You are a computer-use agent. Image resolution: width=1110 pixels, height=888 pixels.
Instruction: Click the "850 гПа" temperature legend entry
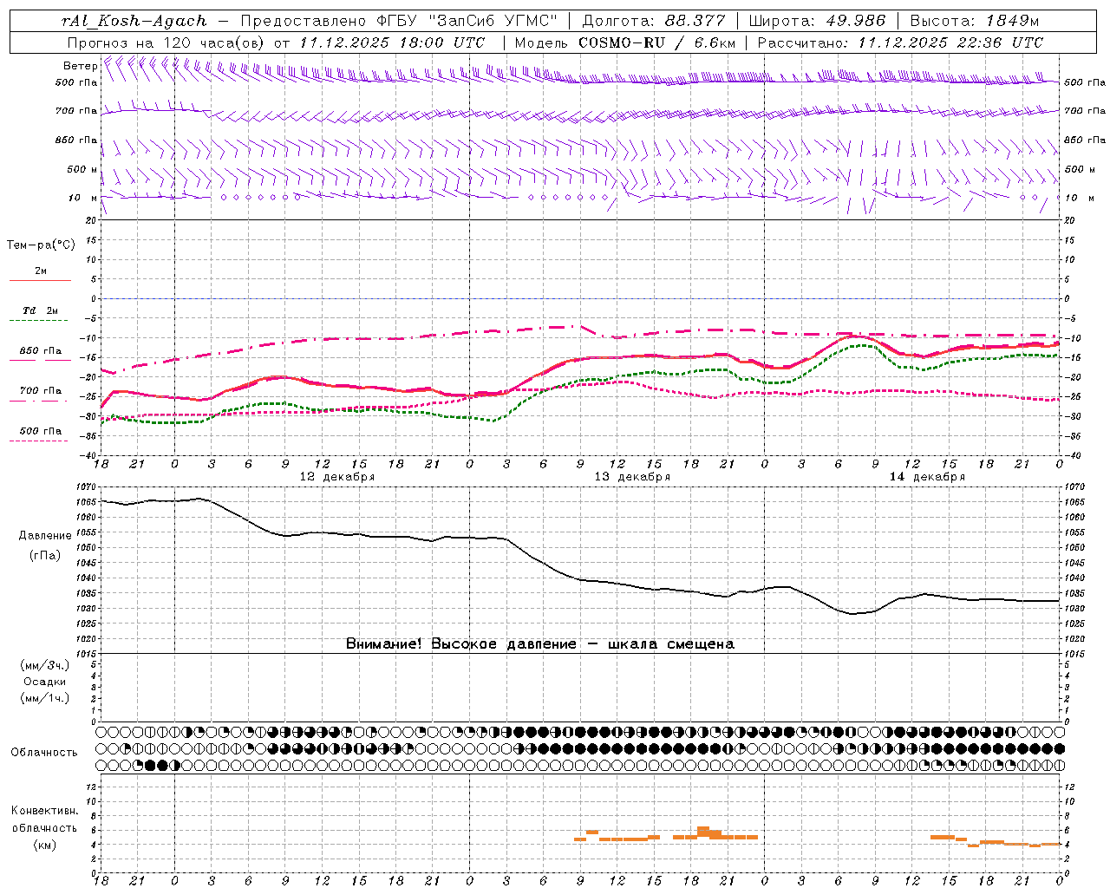[x=41, y=351]
